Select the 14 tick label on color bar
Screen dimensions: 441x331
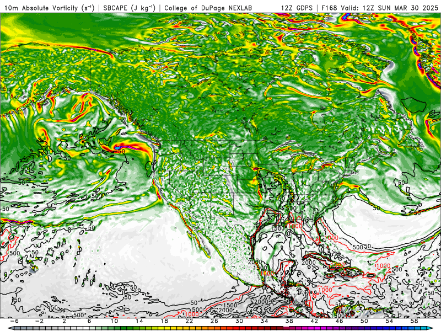point(139,321)
